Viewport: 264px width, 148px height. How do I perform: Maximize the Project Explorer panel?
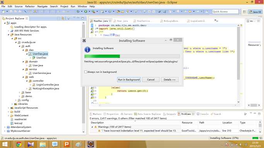[x=83, y=18]
